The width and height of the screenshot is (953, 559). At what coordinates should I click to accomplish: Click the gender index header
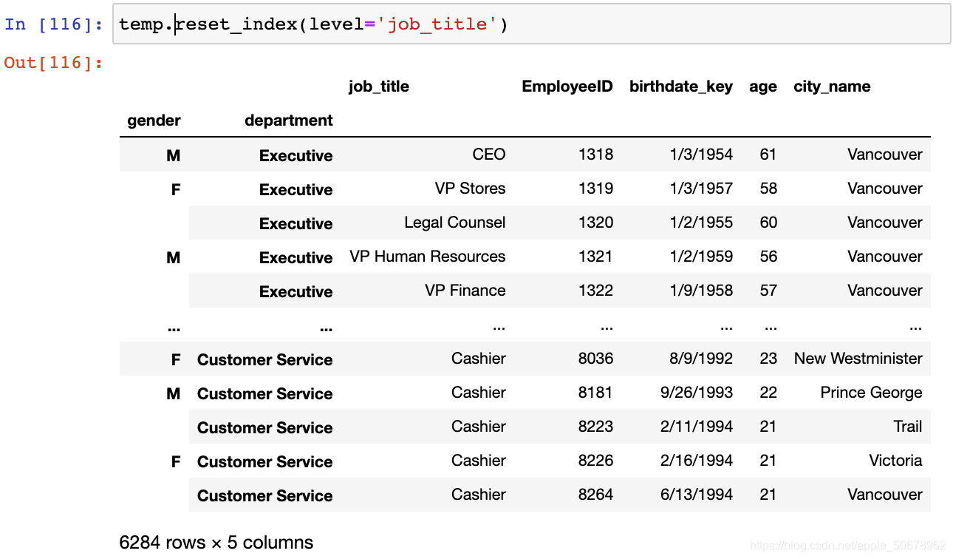pyautogui.click(x=154, y=121)
